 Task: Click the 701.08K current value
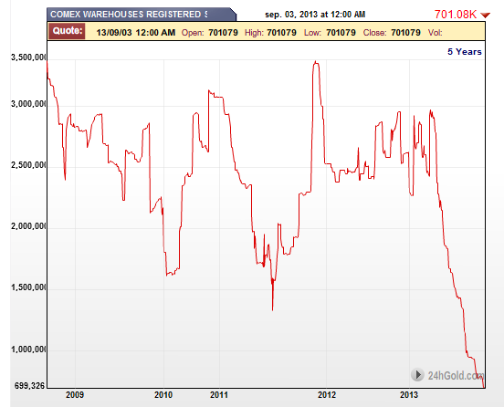point(456,14)
